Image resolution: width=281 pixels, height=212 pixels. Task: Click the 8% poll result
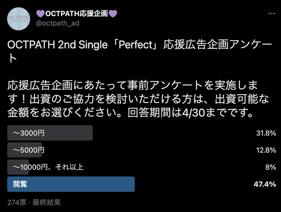click(x=271, y=167)
